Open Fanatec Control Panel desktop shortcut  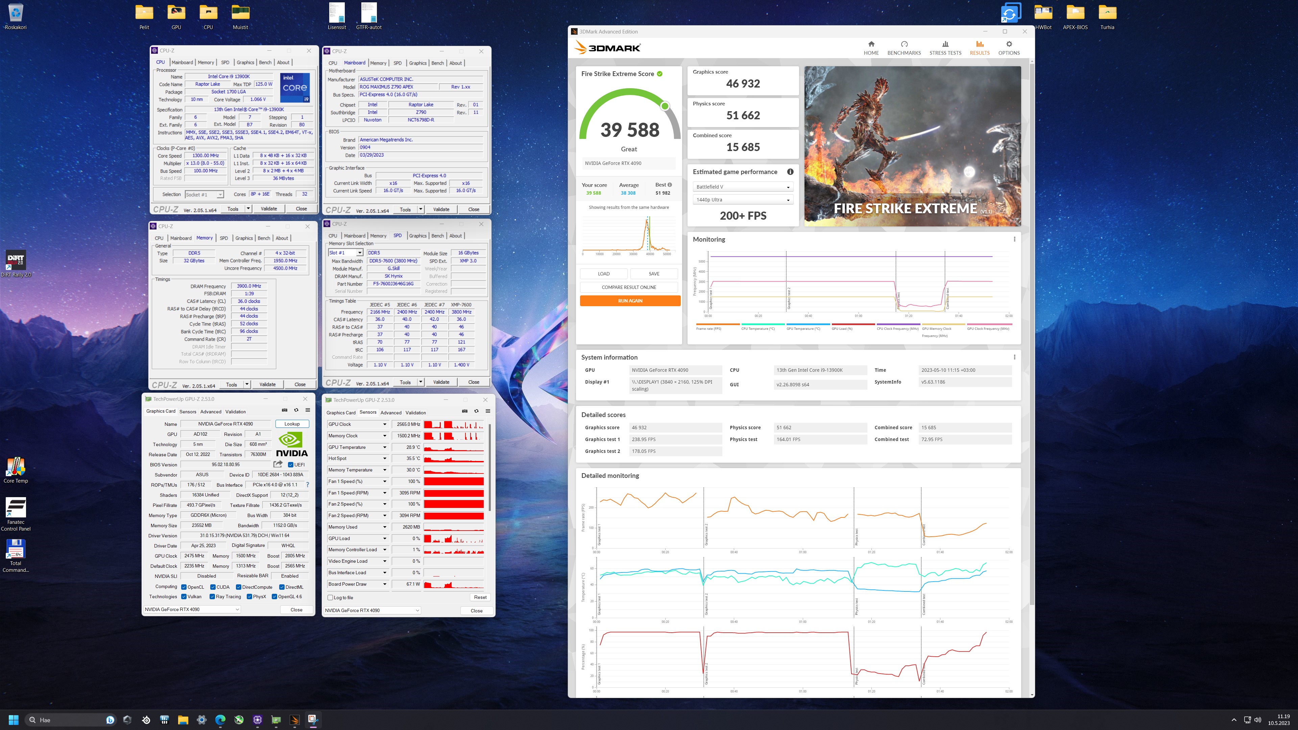coord(16,514)
